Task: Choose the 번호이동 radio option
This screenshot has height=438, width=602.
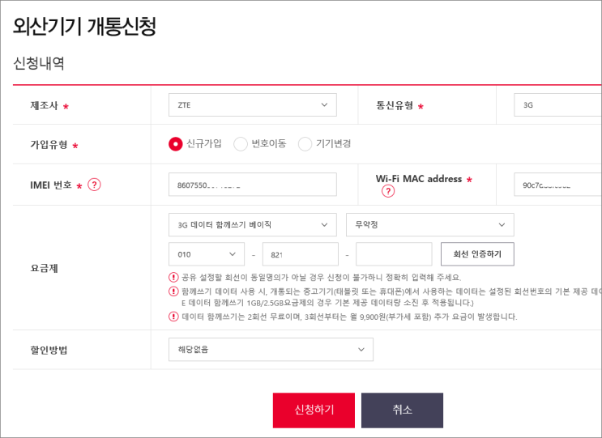Action: [241, 144]
